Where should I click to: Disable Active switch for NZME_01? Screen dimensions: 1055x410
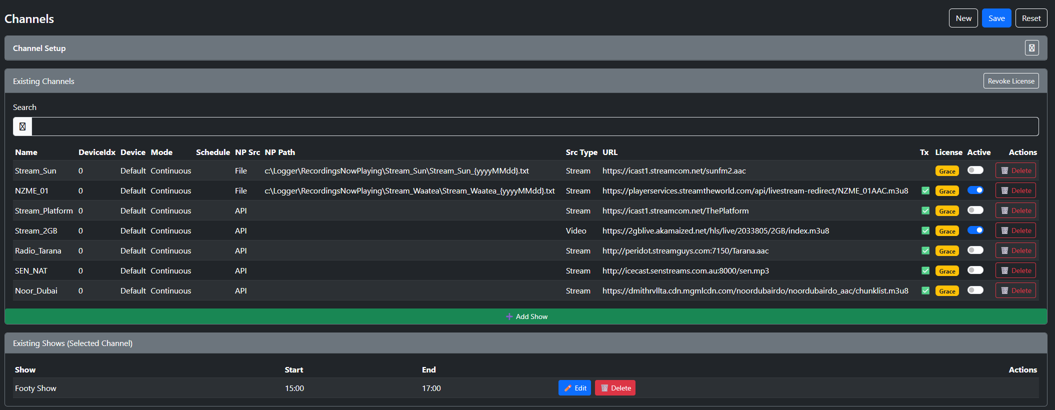pos(975,190)
